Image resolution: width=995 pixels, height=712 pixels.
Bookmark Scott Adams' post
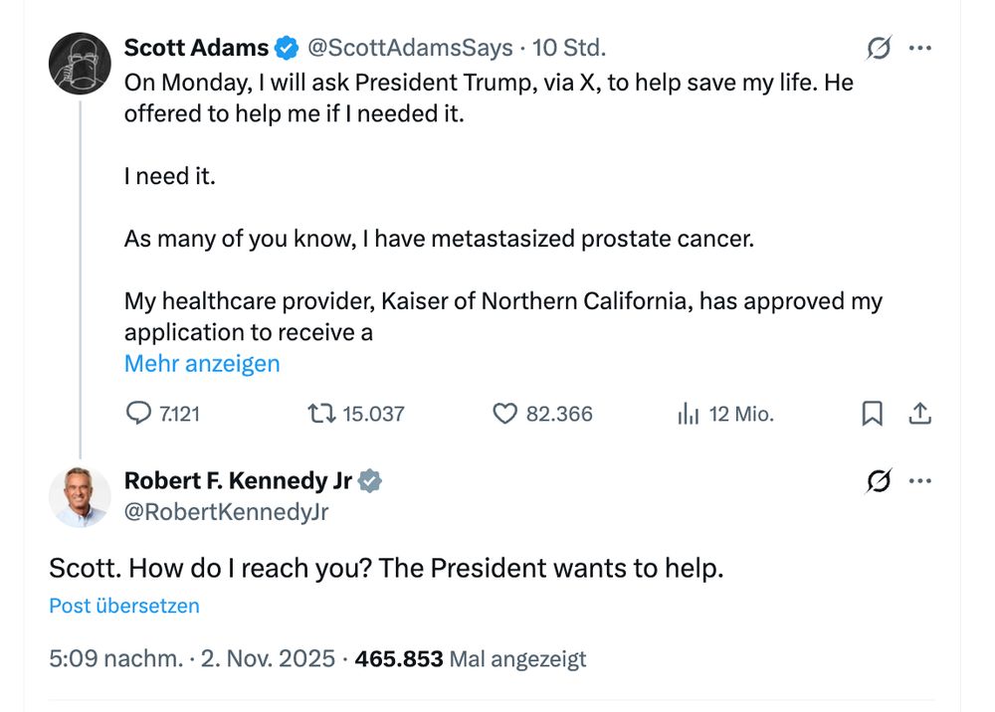click(872, 414)
